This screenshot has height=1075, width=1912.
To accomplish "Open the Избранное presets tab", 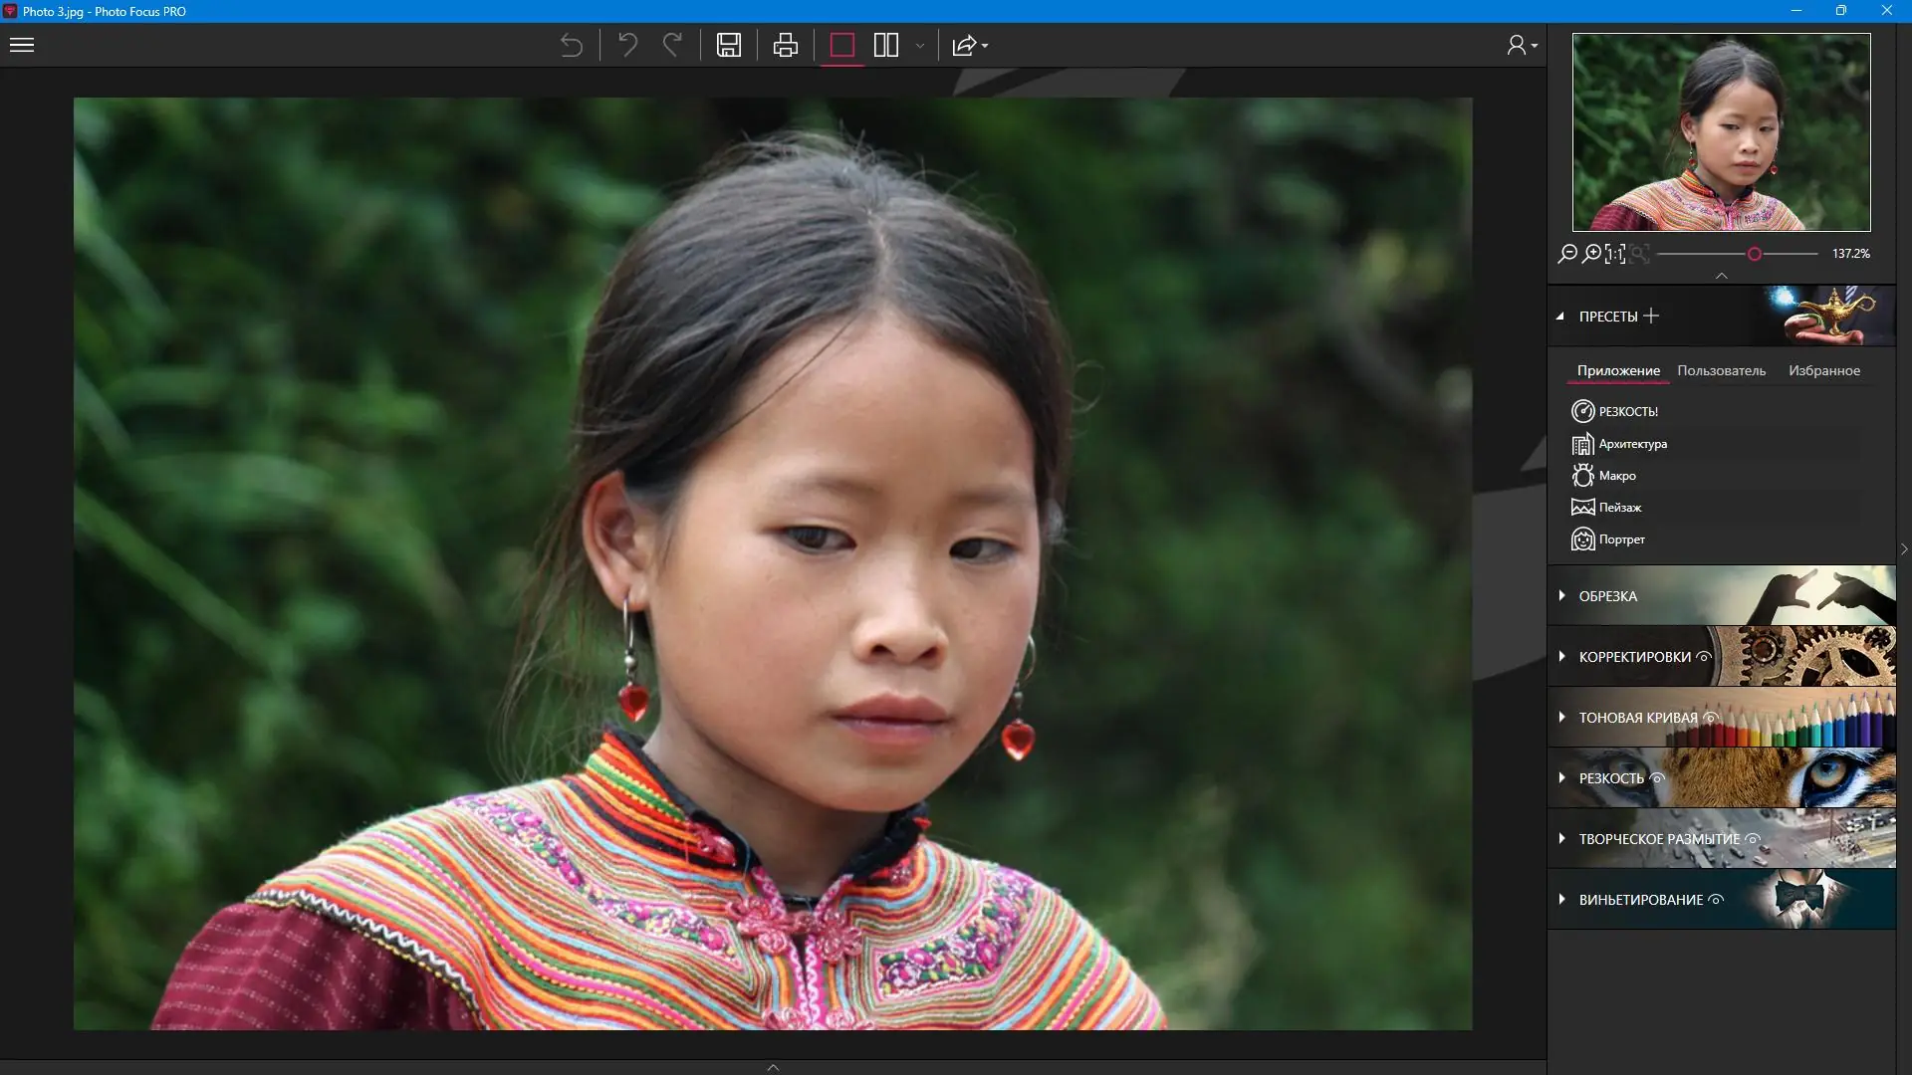I will coord(1823,370).
